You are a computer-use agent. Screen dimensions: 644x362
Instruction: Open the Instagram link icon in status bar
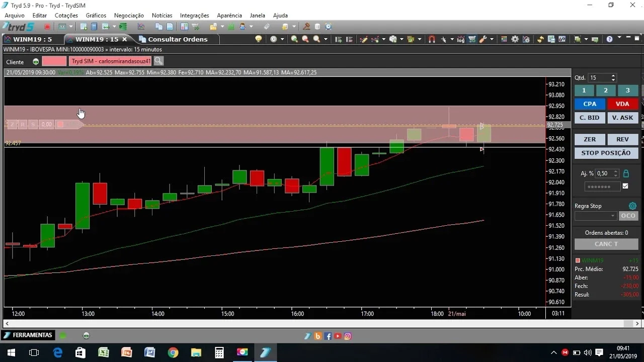point(348,336)
